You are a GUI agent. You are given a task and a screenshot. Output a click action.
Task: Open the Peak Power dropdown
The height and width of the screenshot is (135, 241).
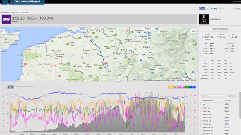(x=211, y=96)
